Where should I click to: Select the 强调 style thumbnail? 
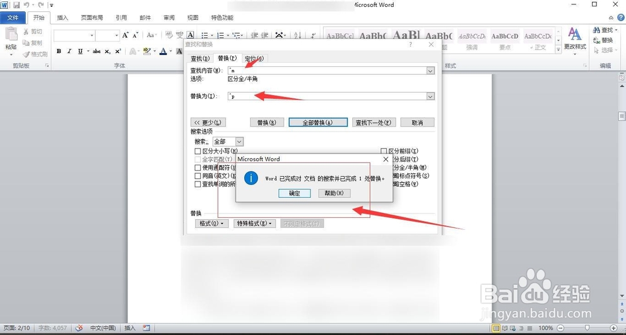tap(471, 39)
